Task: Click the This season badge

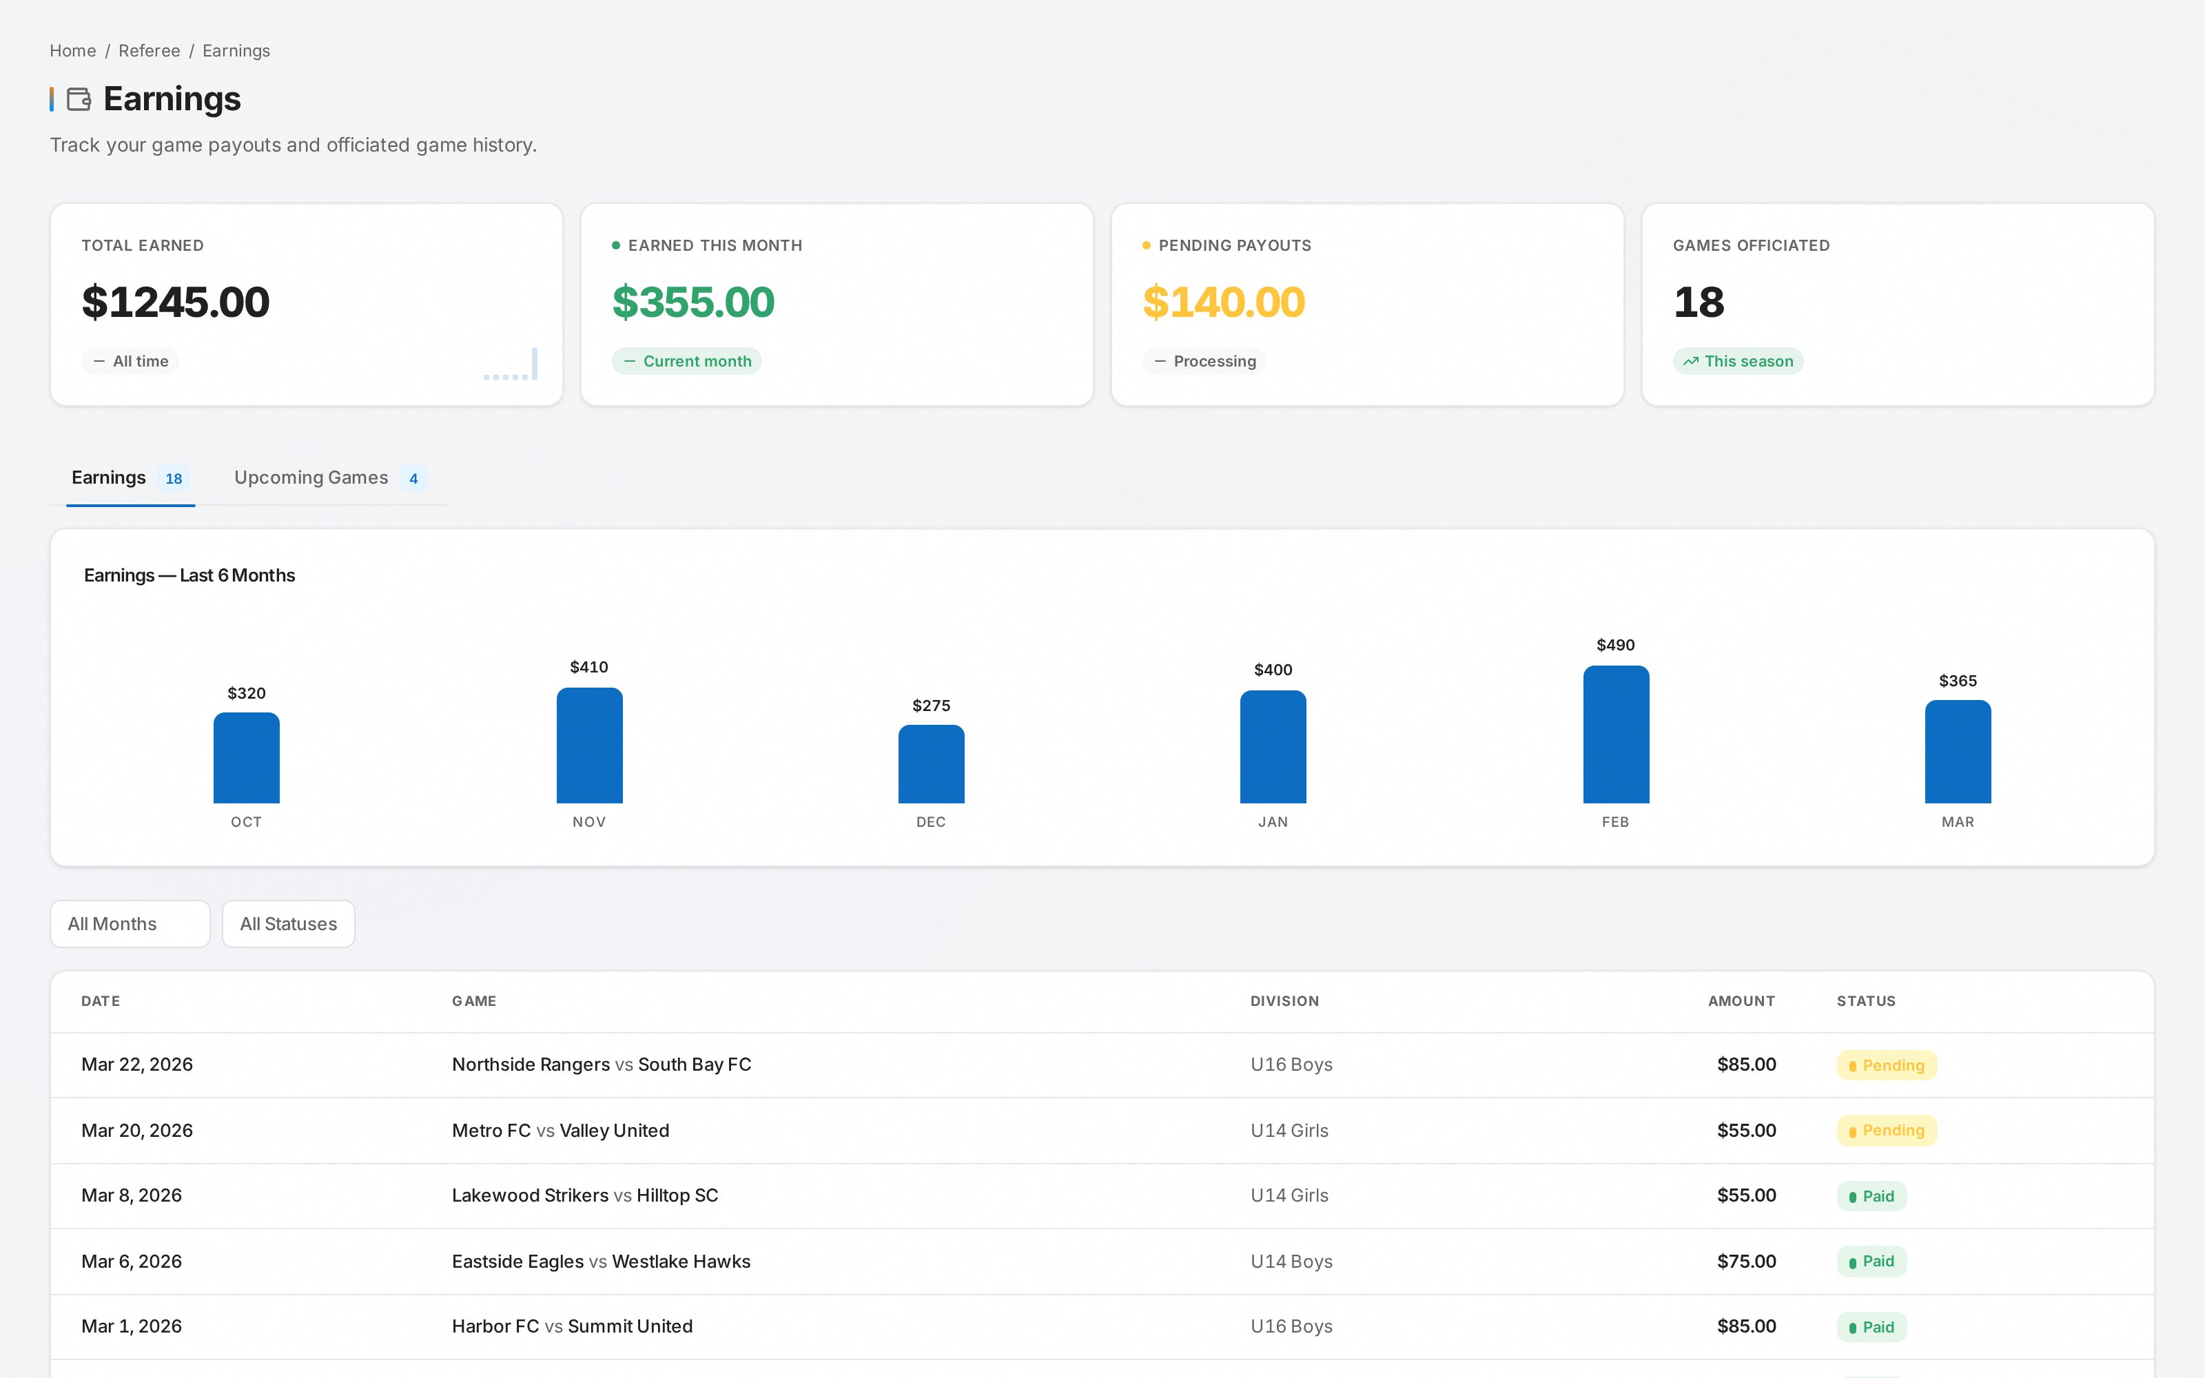Action: [1739, 362]
